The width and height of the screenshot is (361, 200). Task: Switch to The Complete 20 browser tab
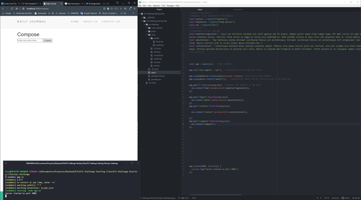(x=32, y=4)
